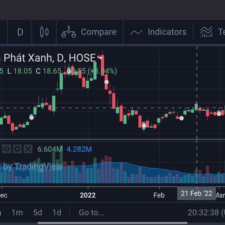Remove volume indicator with X icon
Viewport: 225px width, 225px height.
(x=28, y=149)
